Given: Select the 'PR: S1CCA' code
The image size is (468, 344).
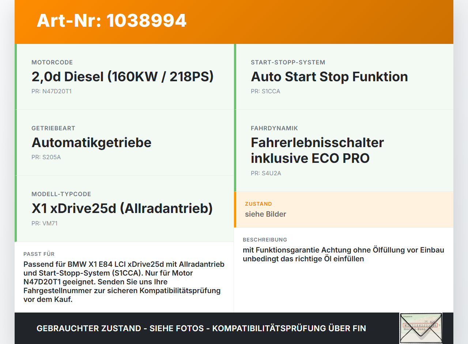Looking at the screenshot, I should (265, 91).
